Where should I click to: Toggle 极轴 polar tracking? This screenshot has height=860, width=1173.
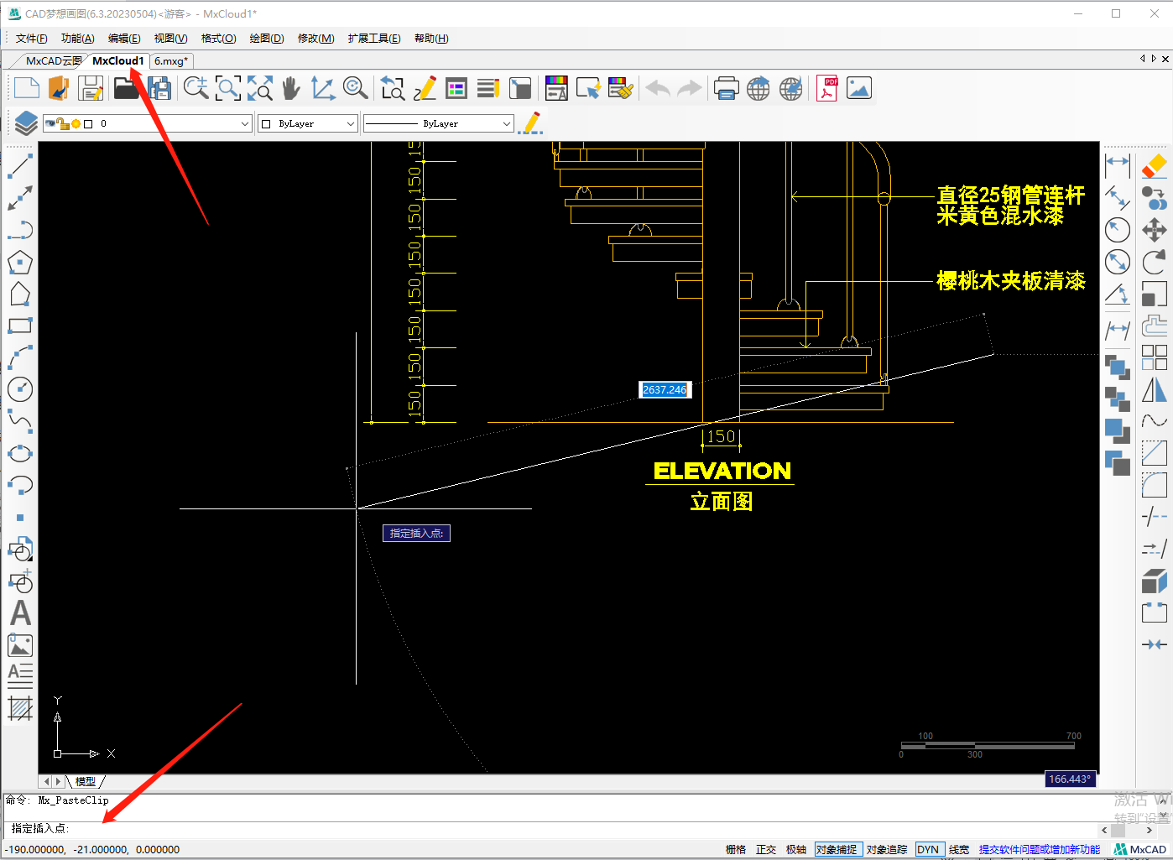tap(796, 850)
